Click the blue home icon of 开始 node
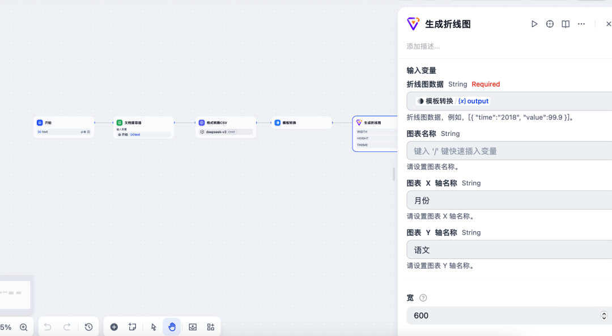Screen dimensions: 612x336 pos(40,122)
